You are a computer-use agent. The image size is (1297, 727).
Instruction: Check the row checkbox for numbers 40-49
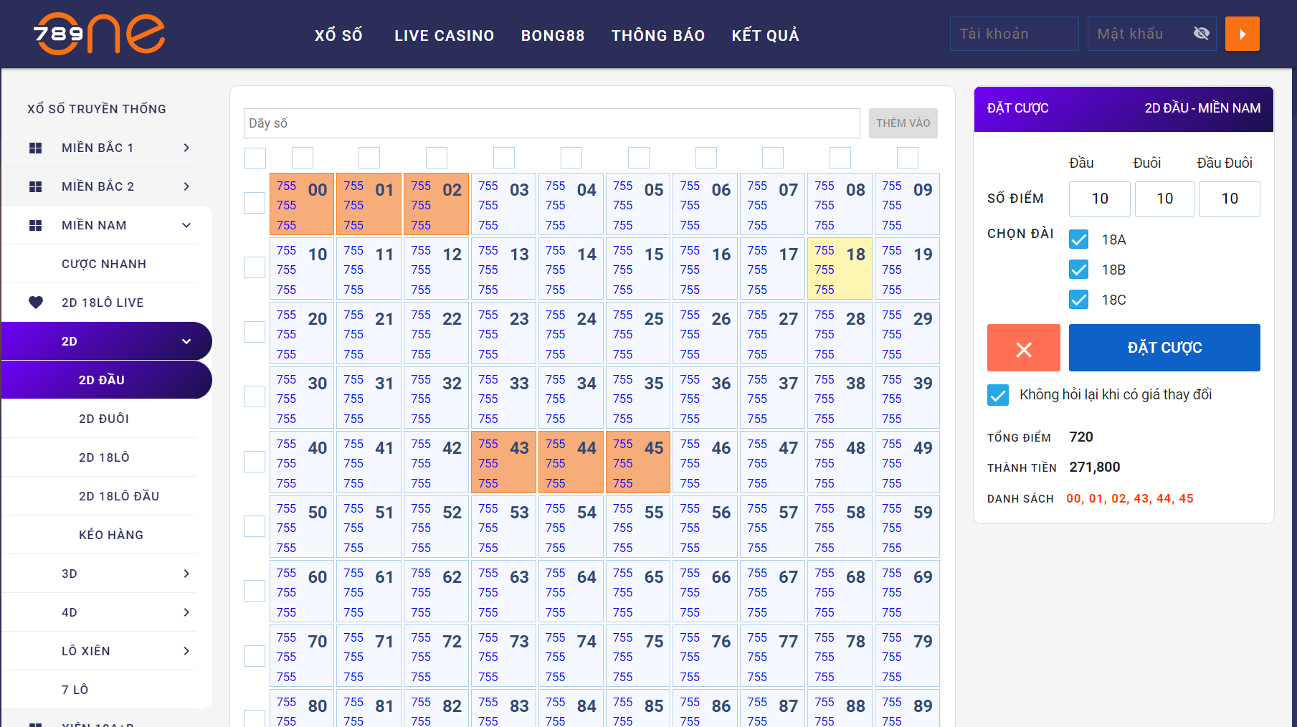(x=255, y=461)
